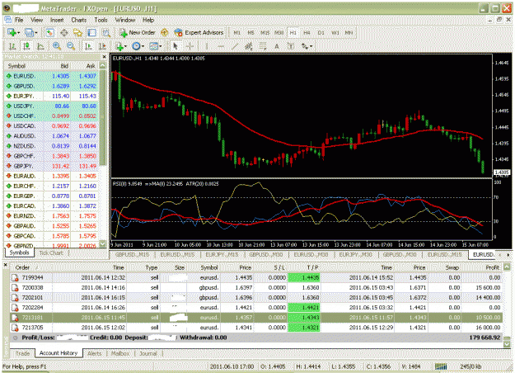Select the Horizontal Line drawing tool

coord(221,46)
